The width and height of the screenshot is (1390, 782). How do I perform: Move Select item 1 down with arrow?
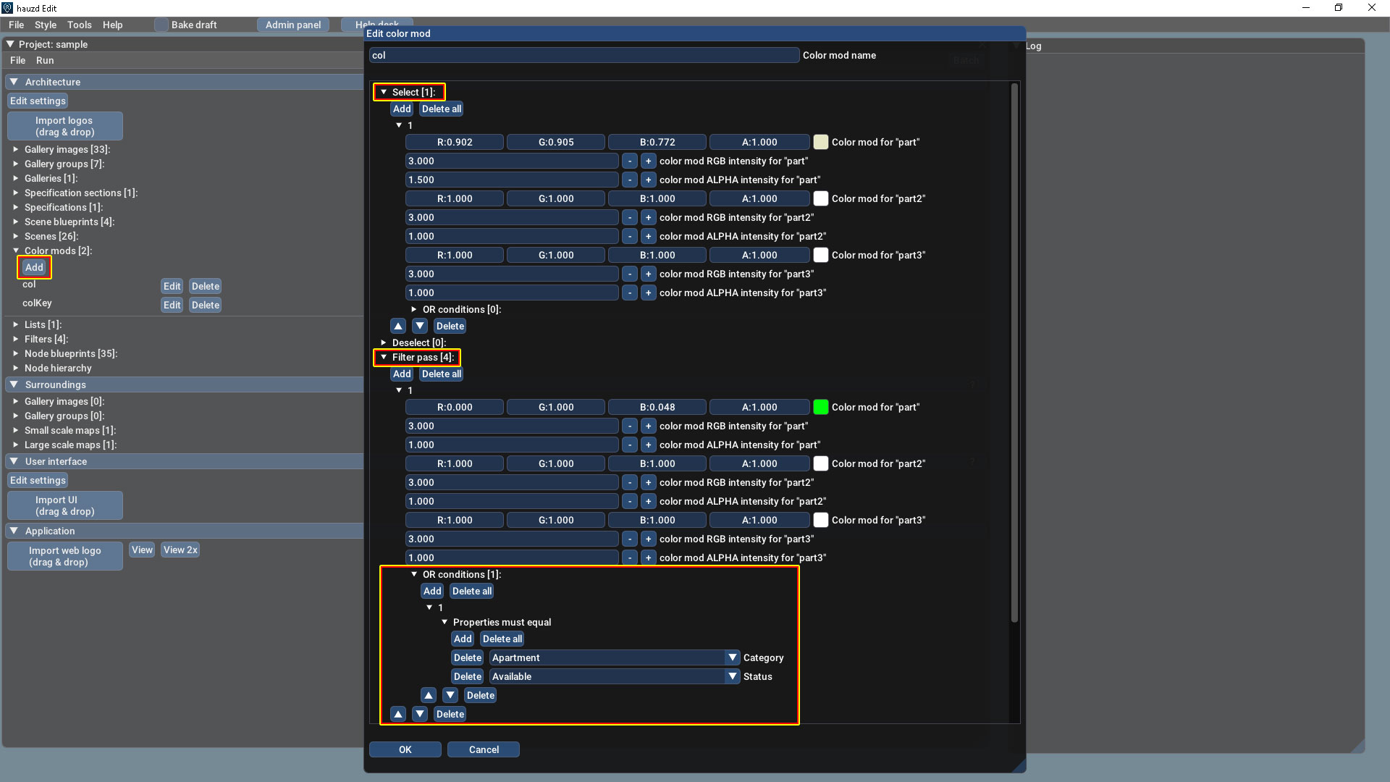[x=420, y=326]
